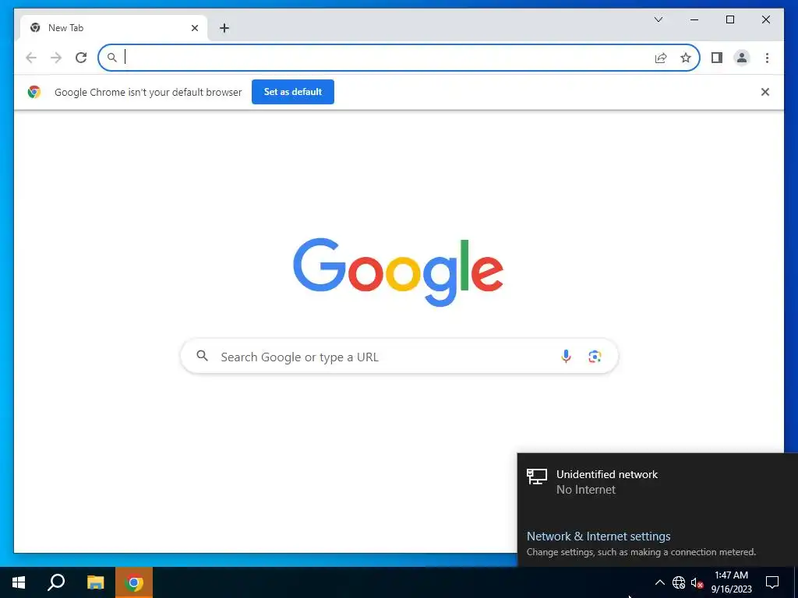Viewport: 798px width, 598px height.
Task: Select the Unidentified network entry
Action: [658, 481]
